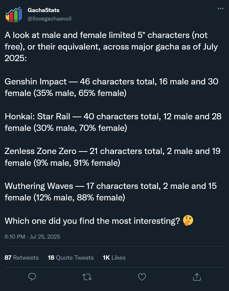
Task: Reply to the tweet
Action: [x=32, y=277]
